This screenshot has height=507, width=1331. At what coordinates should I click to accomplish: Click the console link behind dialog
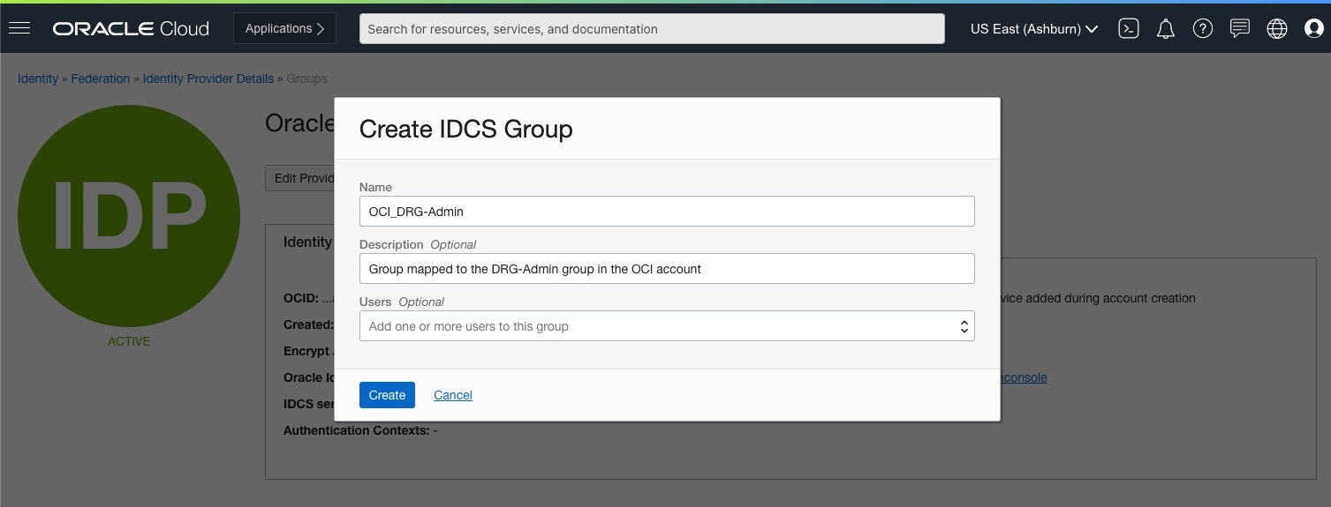click(x=1024, y=377)
